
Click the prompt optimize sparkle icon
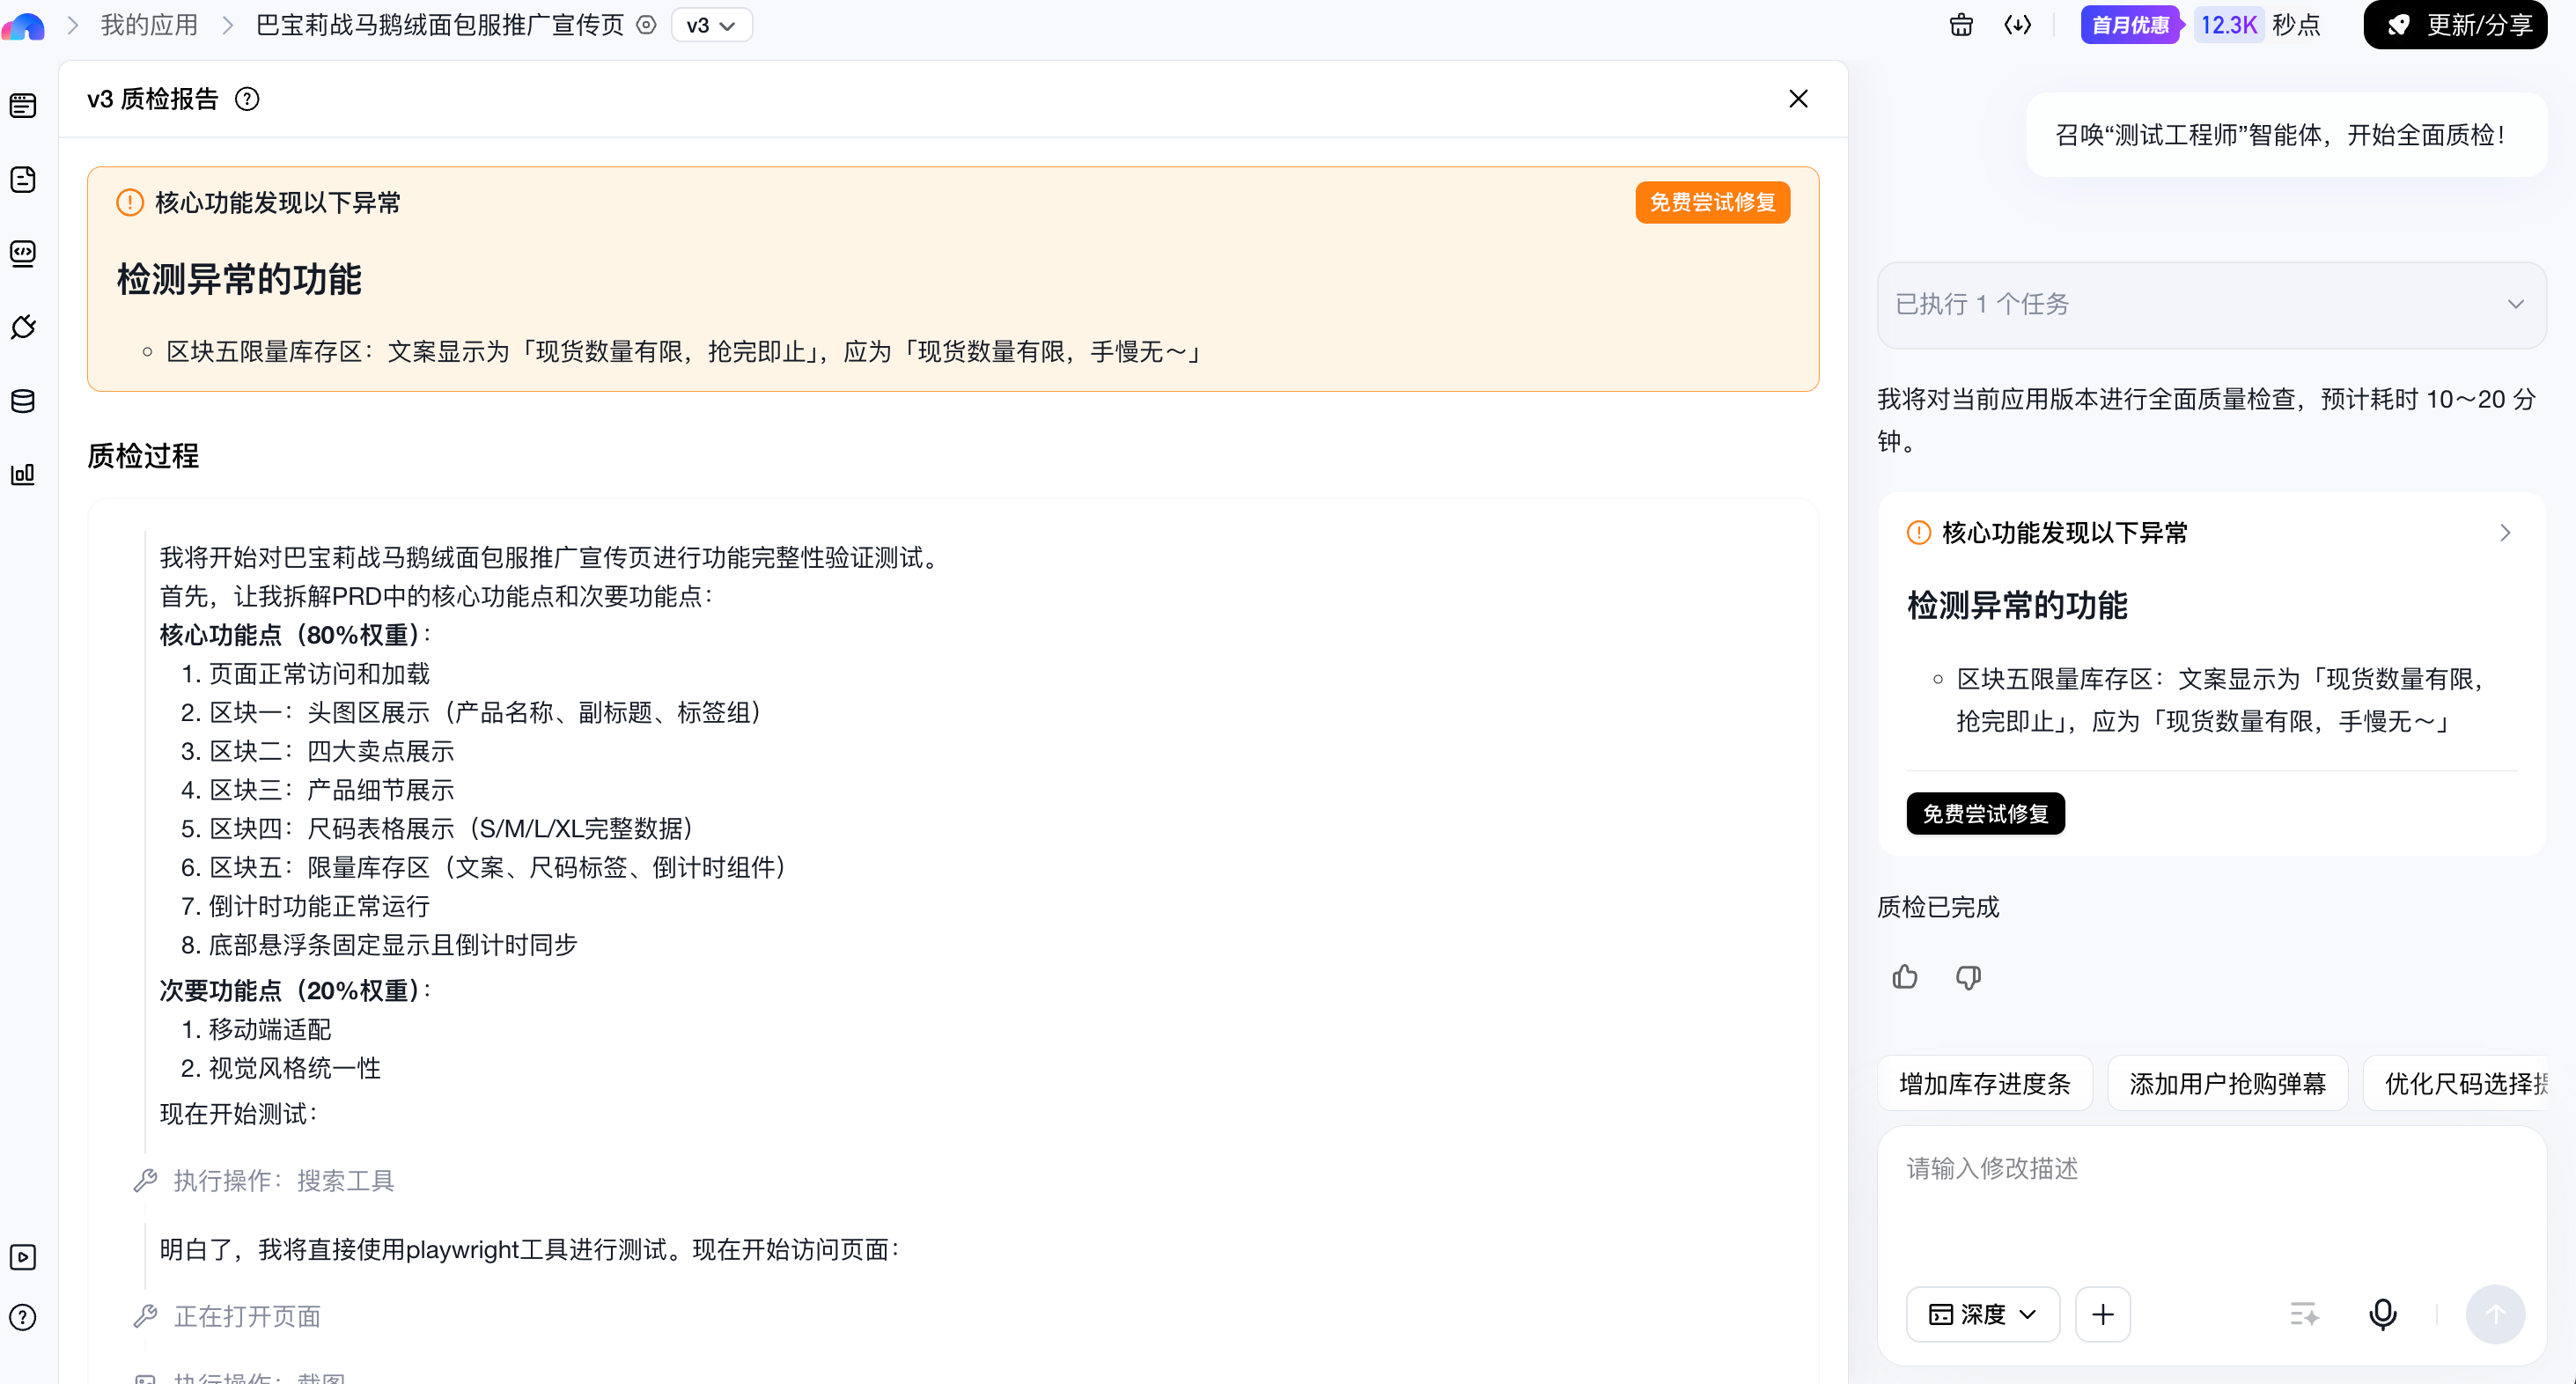(x=2304, y=1314)
